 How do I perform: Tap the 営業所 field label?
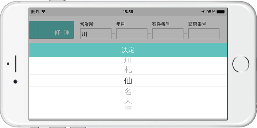pos(87,25)
